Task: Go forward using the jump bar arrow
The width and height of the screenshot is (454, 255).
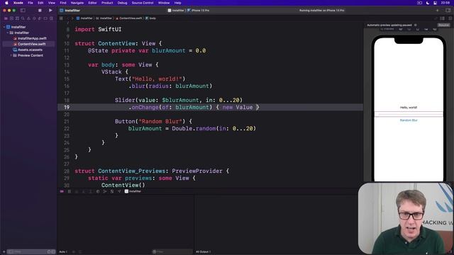Action: tap(72, 18)
